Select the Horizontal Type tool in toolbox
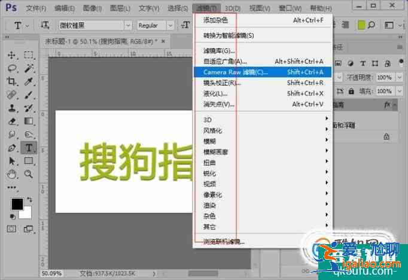The width and height of the screenshot is (408, 280). click(x=29, y=148)
